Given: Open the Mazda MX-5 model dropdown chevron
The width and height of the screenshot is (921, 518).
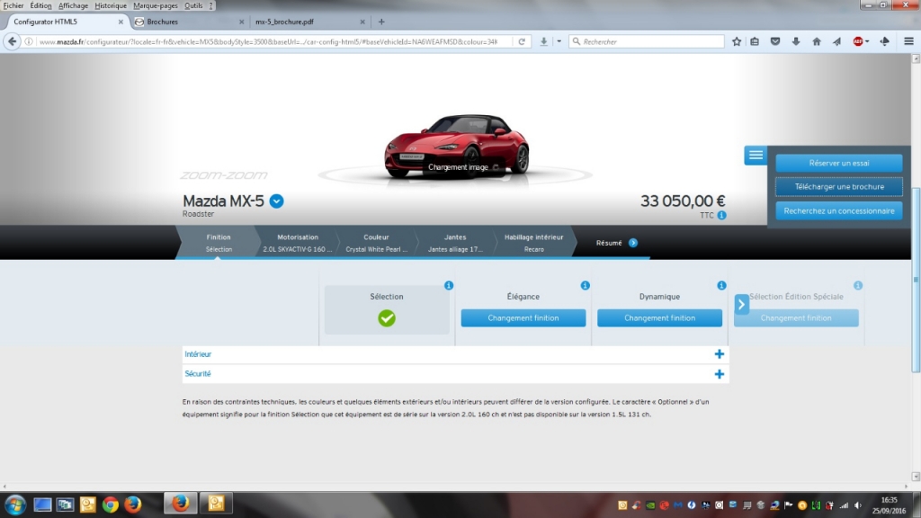Looking at the screenshot, I should pyautogui.click(x=277, y=201).
